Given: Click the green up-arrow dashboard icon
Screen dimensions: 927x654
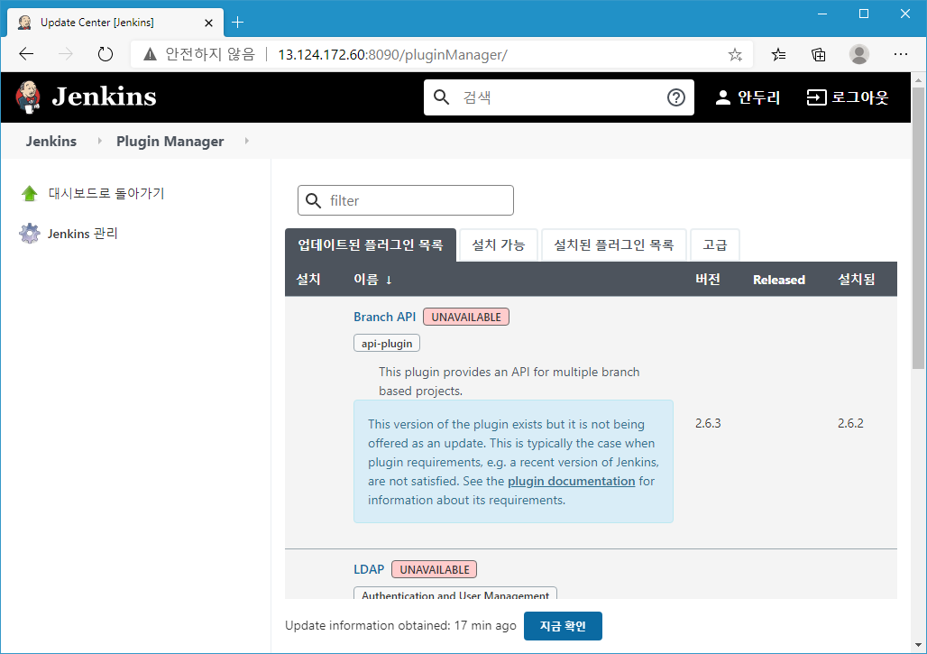Looking at the screenshot, I should (x=30, y=193).
